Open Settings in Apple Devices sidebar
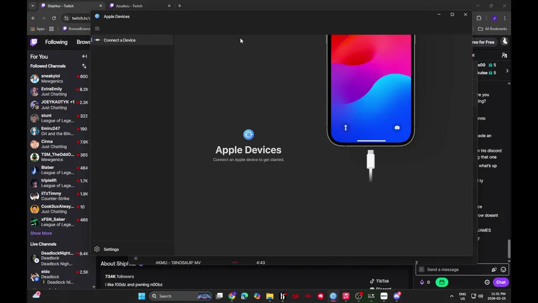This screenshot has height=303, width=538. click(x=132, y=249)
